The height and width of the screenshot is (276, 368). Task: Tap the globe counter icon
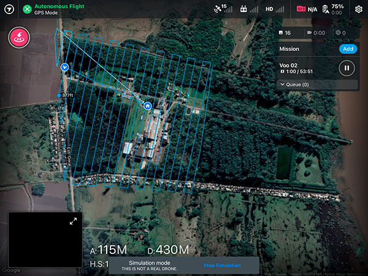[x=338, y=33]
